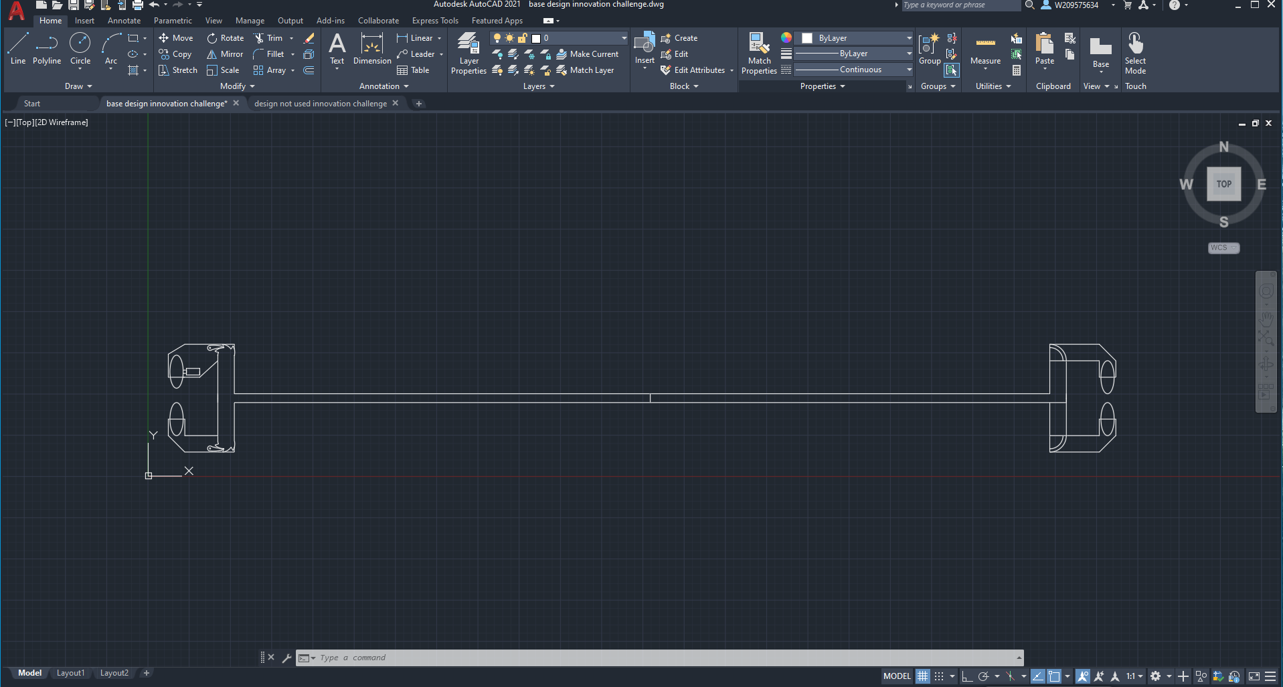Toggle snap mode dots in status bar
1283x687 pixels.
(939, 676)
